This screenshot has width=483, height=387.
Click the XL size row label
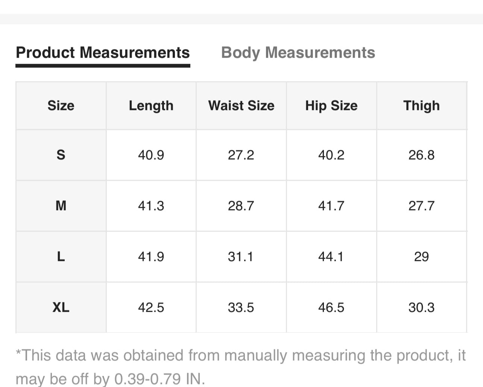(61, 307)
